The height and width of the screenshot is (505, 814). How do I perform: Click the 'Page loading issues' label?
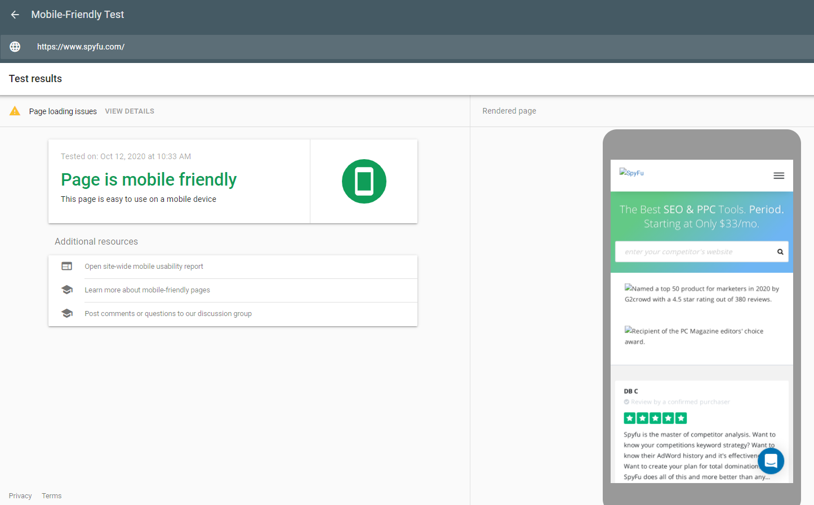(x=63, y=111)
